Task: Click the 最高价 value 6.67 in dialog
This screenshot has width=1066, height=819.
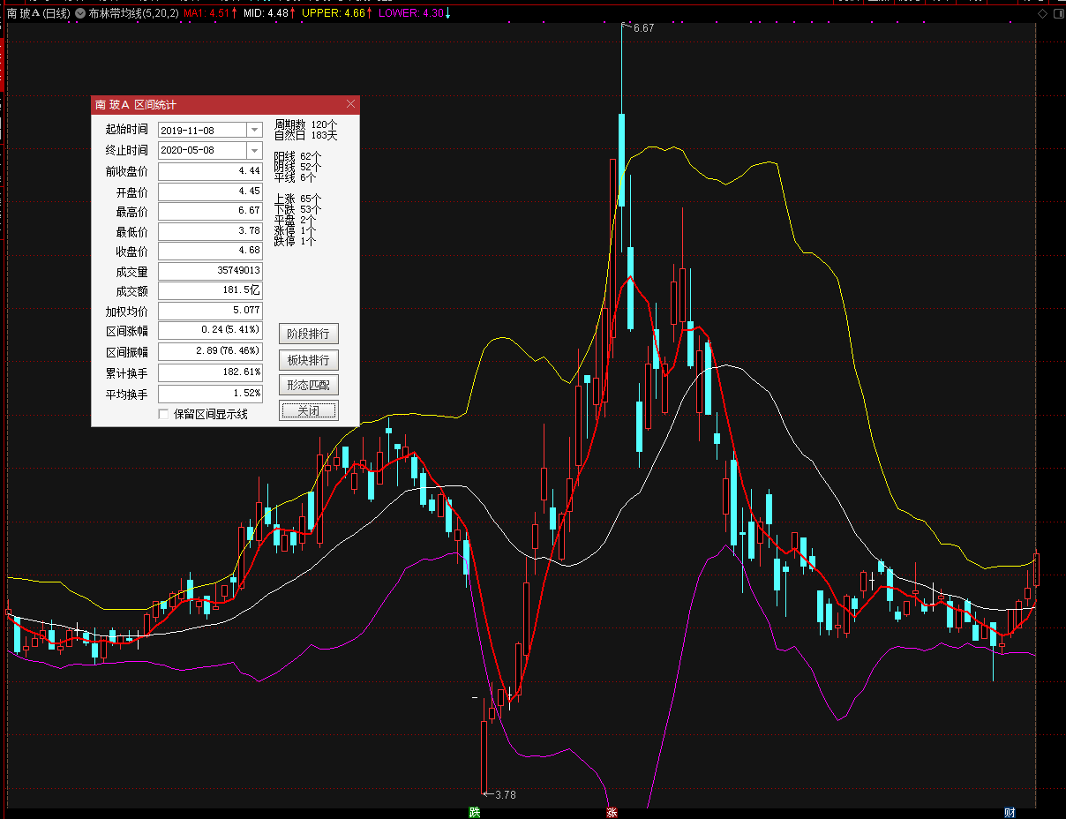Action: click(x=210, y=212)
